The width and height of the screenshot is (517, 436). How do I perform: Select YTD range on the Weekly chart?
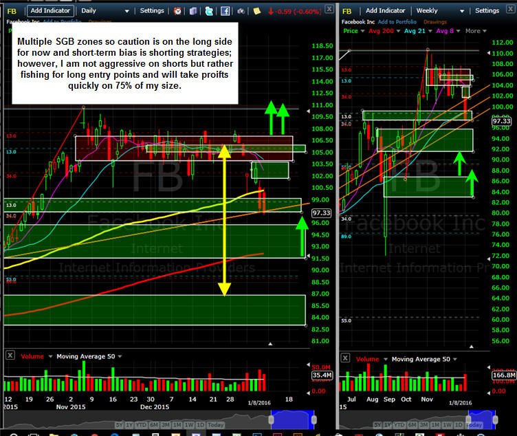(x=399, y=425)
